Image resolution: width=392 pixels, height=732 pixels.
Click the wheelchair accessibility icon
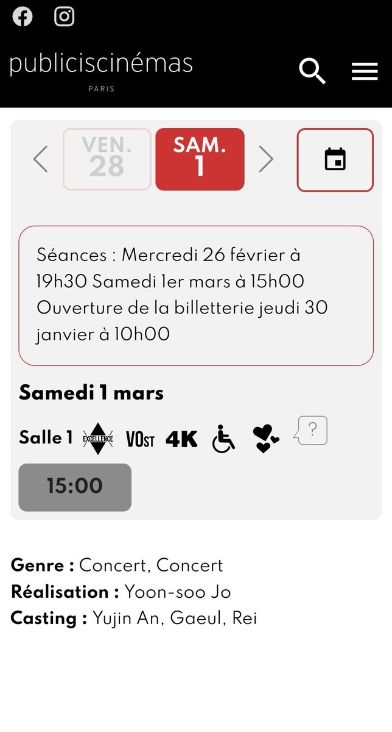click(x=223, y=439)
